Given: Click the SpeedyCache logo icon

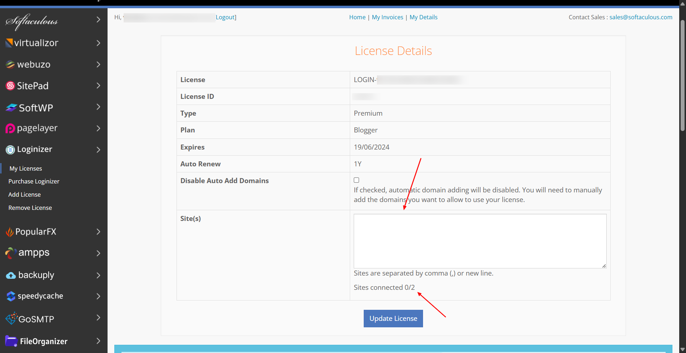Looking at the screenshot, I should click(11, 296).
